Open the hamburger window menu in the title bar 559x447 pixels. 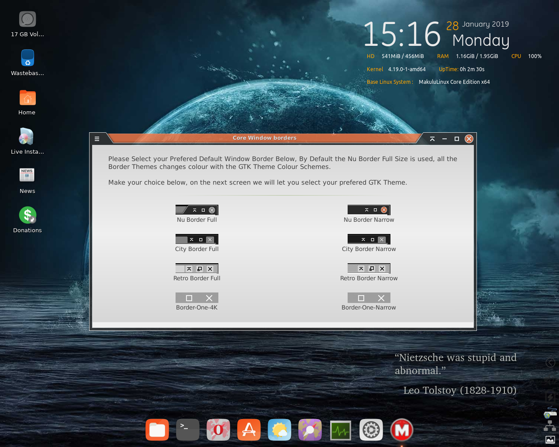(x=97, y=139)
